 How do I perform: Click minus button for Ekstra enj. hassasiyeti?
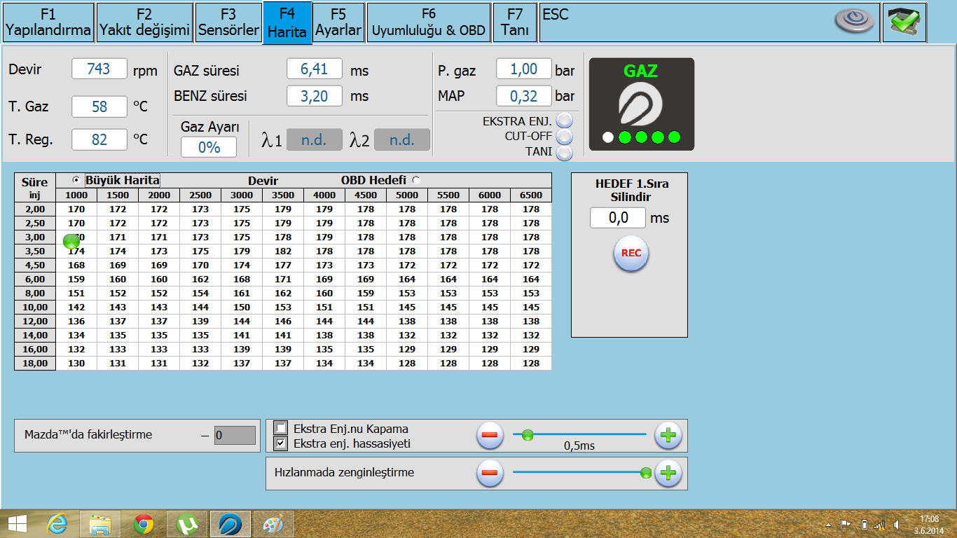click(490, 436)
